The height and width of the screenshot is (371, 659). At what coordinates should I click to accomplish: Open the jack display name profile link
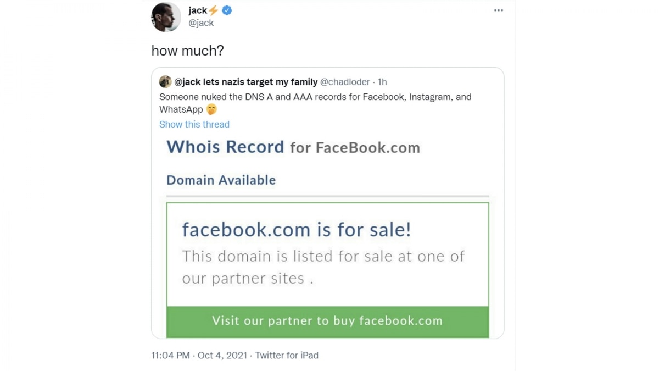click(x=198, y=10)
